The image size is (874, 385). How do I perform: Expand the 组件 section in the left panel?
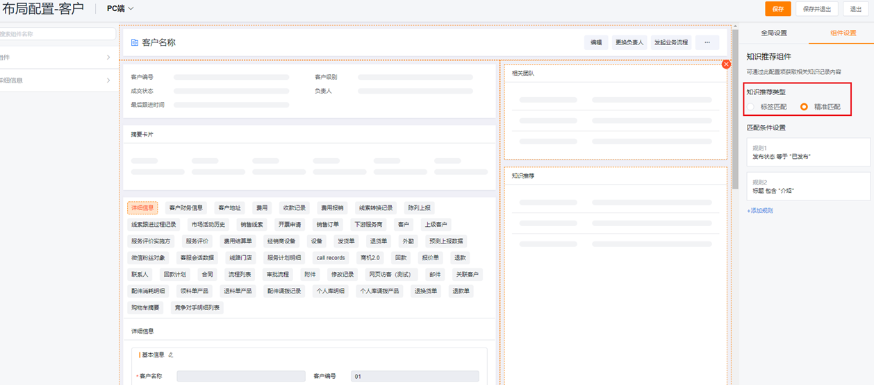pos(56,58)
